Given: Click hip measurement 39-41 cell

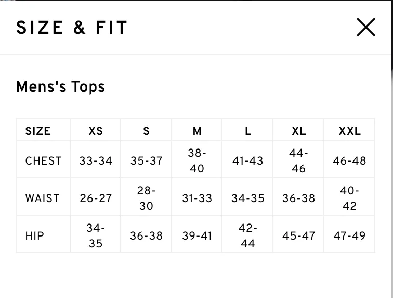Looking at the screenshot, I should (197, 235).
